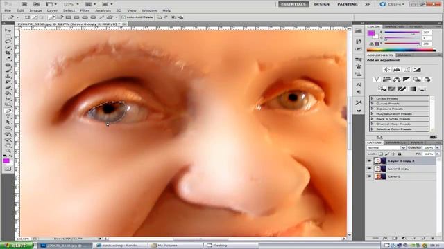This screenshot has width=444, height=249.
Task: Select the Freeform Pen tool option
Action: (60, 17)
